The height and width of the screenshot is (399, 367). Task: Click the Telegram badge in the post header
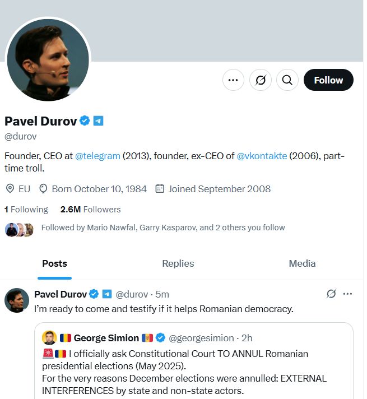[x=107, y=294]
